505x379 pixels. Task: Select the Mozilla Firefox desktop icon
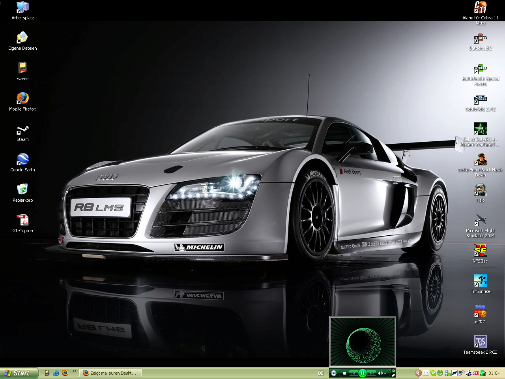(x=22, y=99)
